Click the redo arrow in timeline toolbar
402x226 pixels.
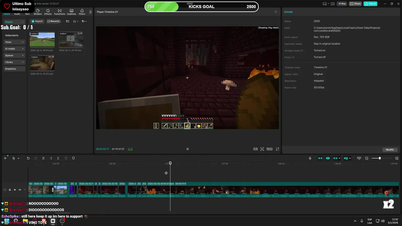pyautogui.click(x=35, y=158)
